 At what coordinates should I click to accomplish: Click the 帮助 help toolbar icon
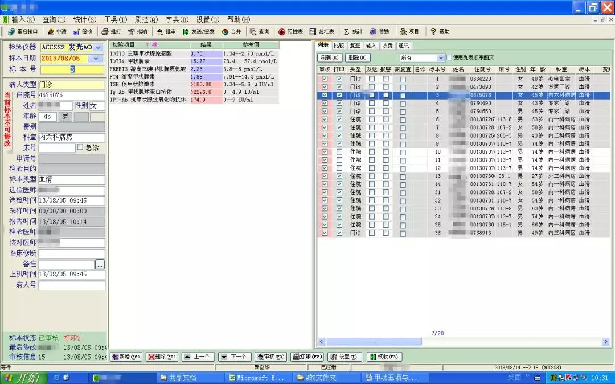point(440,32)
